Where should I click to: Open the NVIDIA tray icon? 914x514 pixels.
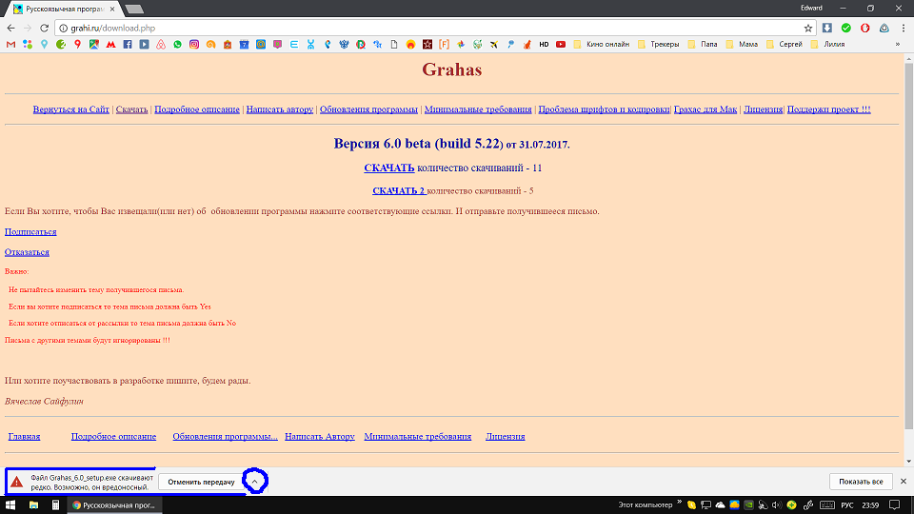[749, 505]
